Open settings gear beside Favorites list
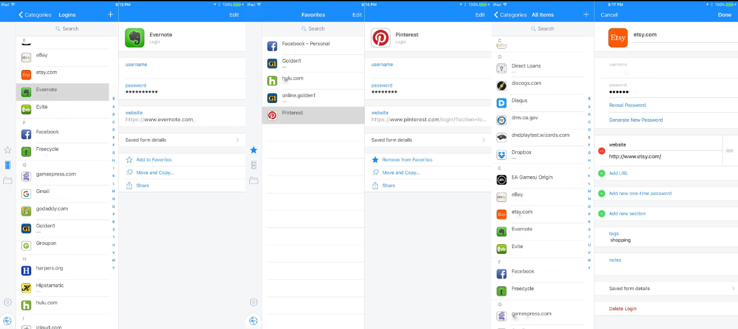The image size is (738, 329). [x=254, y=302]
